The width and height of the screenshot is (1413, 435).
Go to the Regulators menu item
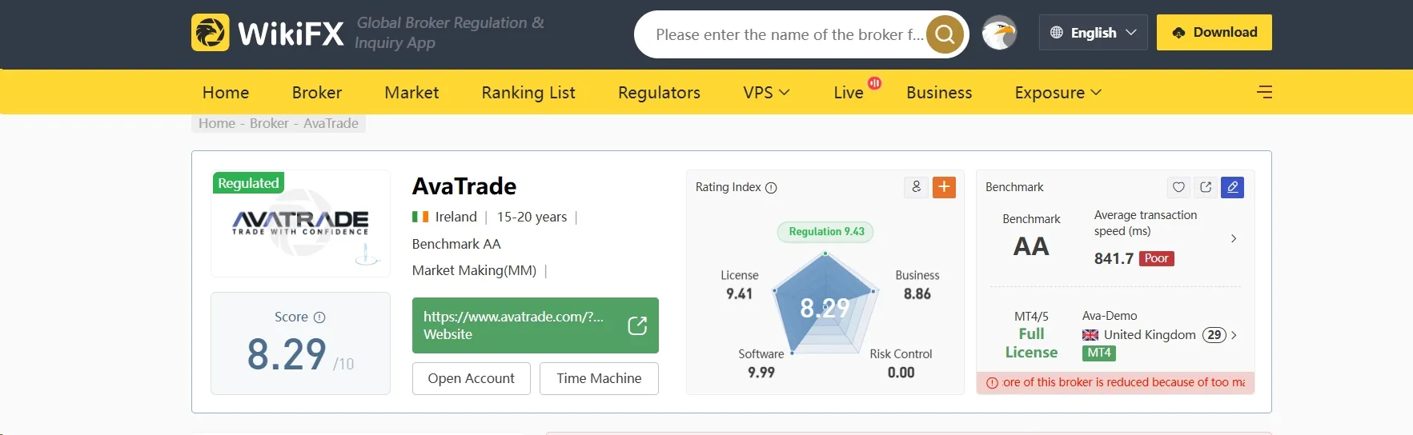pyautogui.click(x=659, y=93)
